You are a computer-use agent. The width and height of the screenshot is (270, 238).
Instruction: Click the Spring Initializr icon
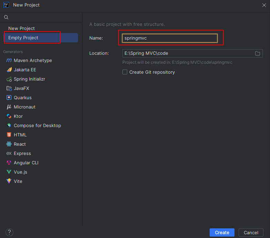click(9, 79)
